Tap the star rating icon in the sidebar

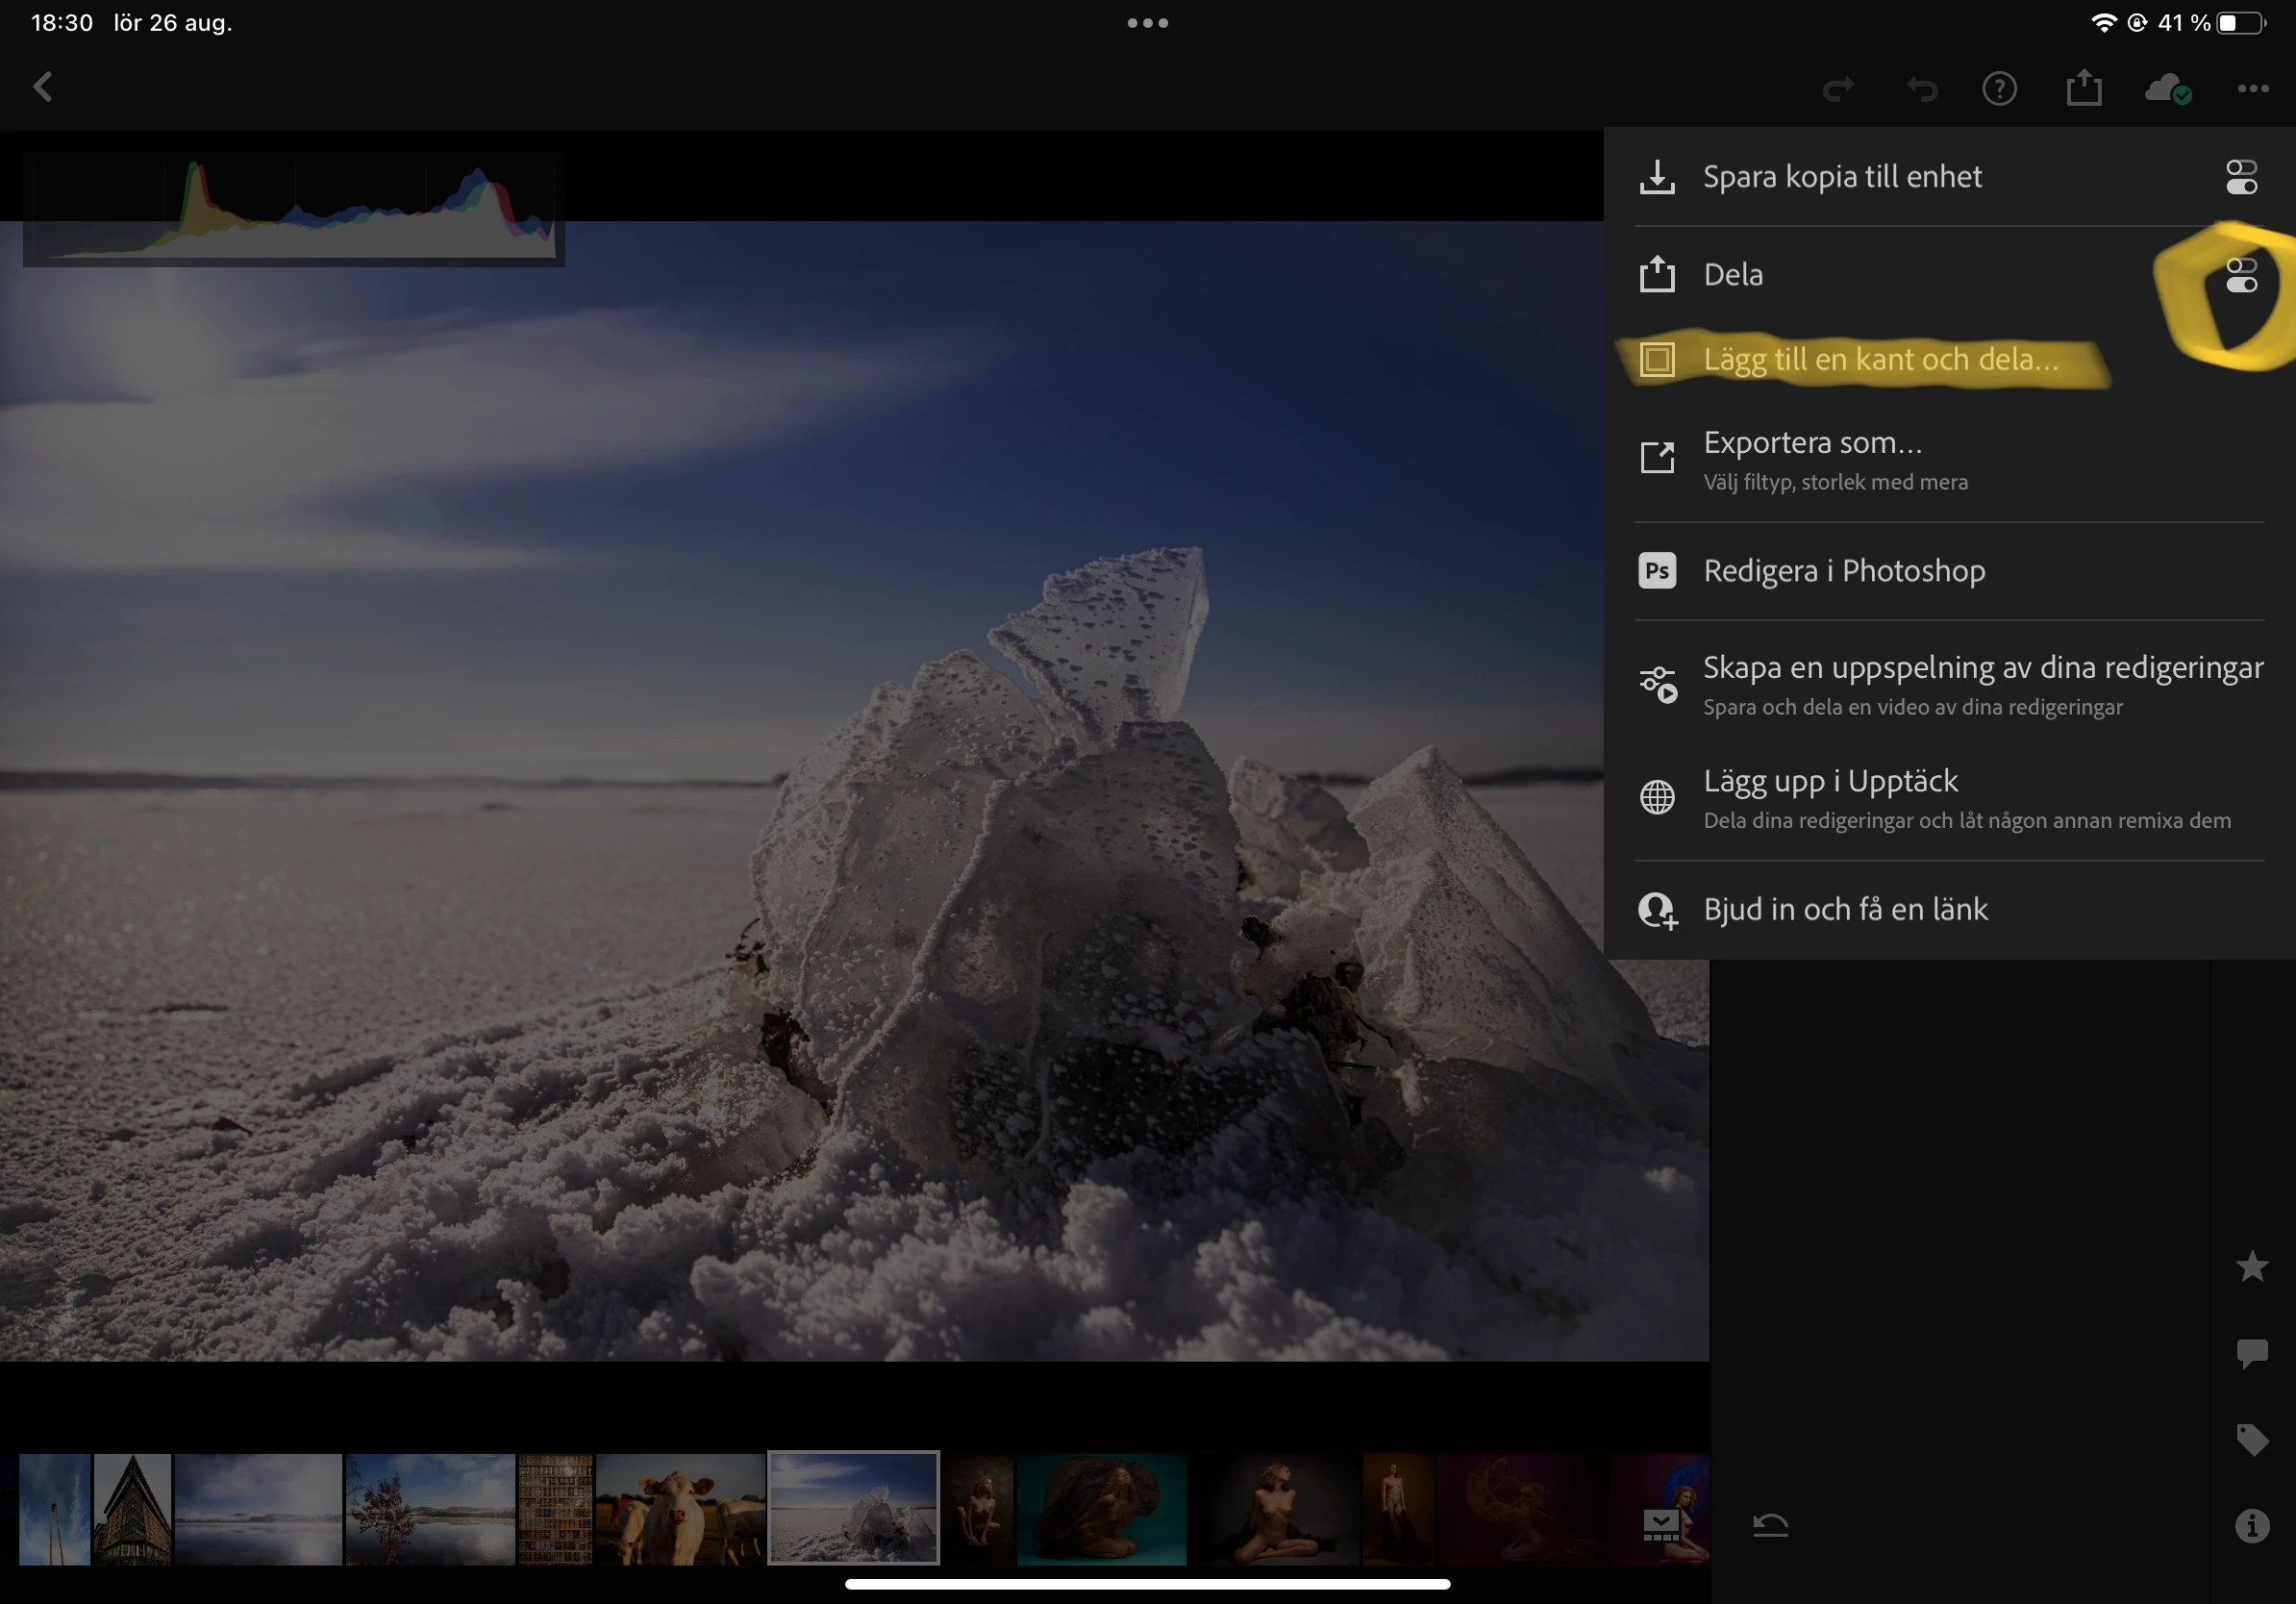(x=2252, y=1266)
